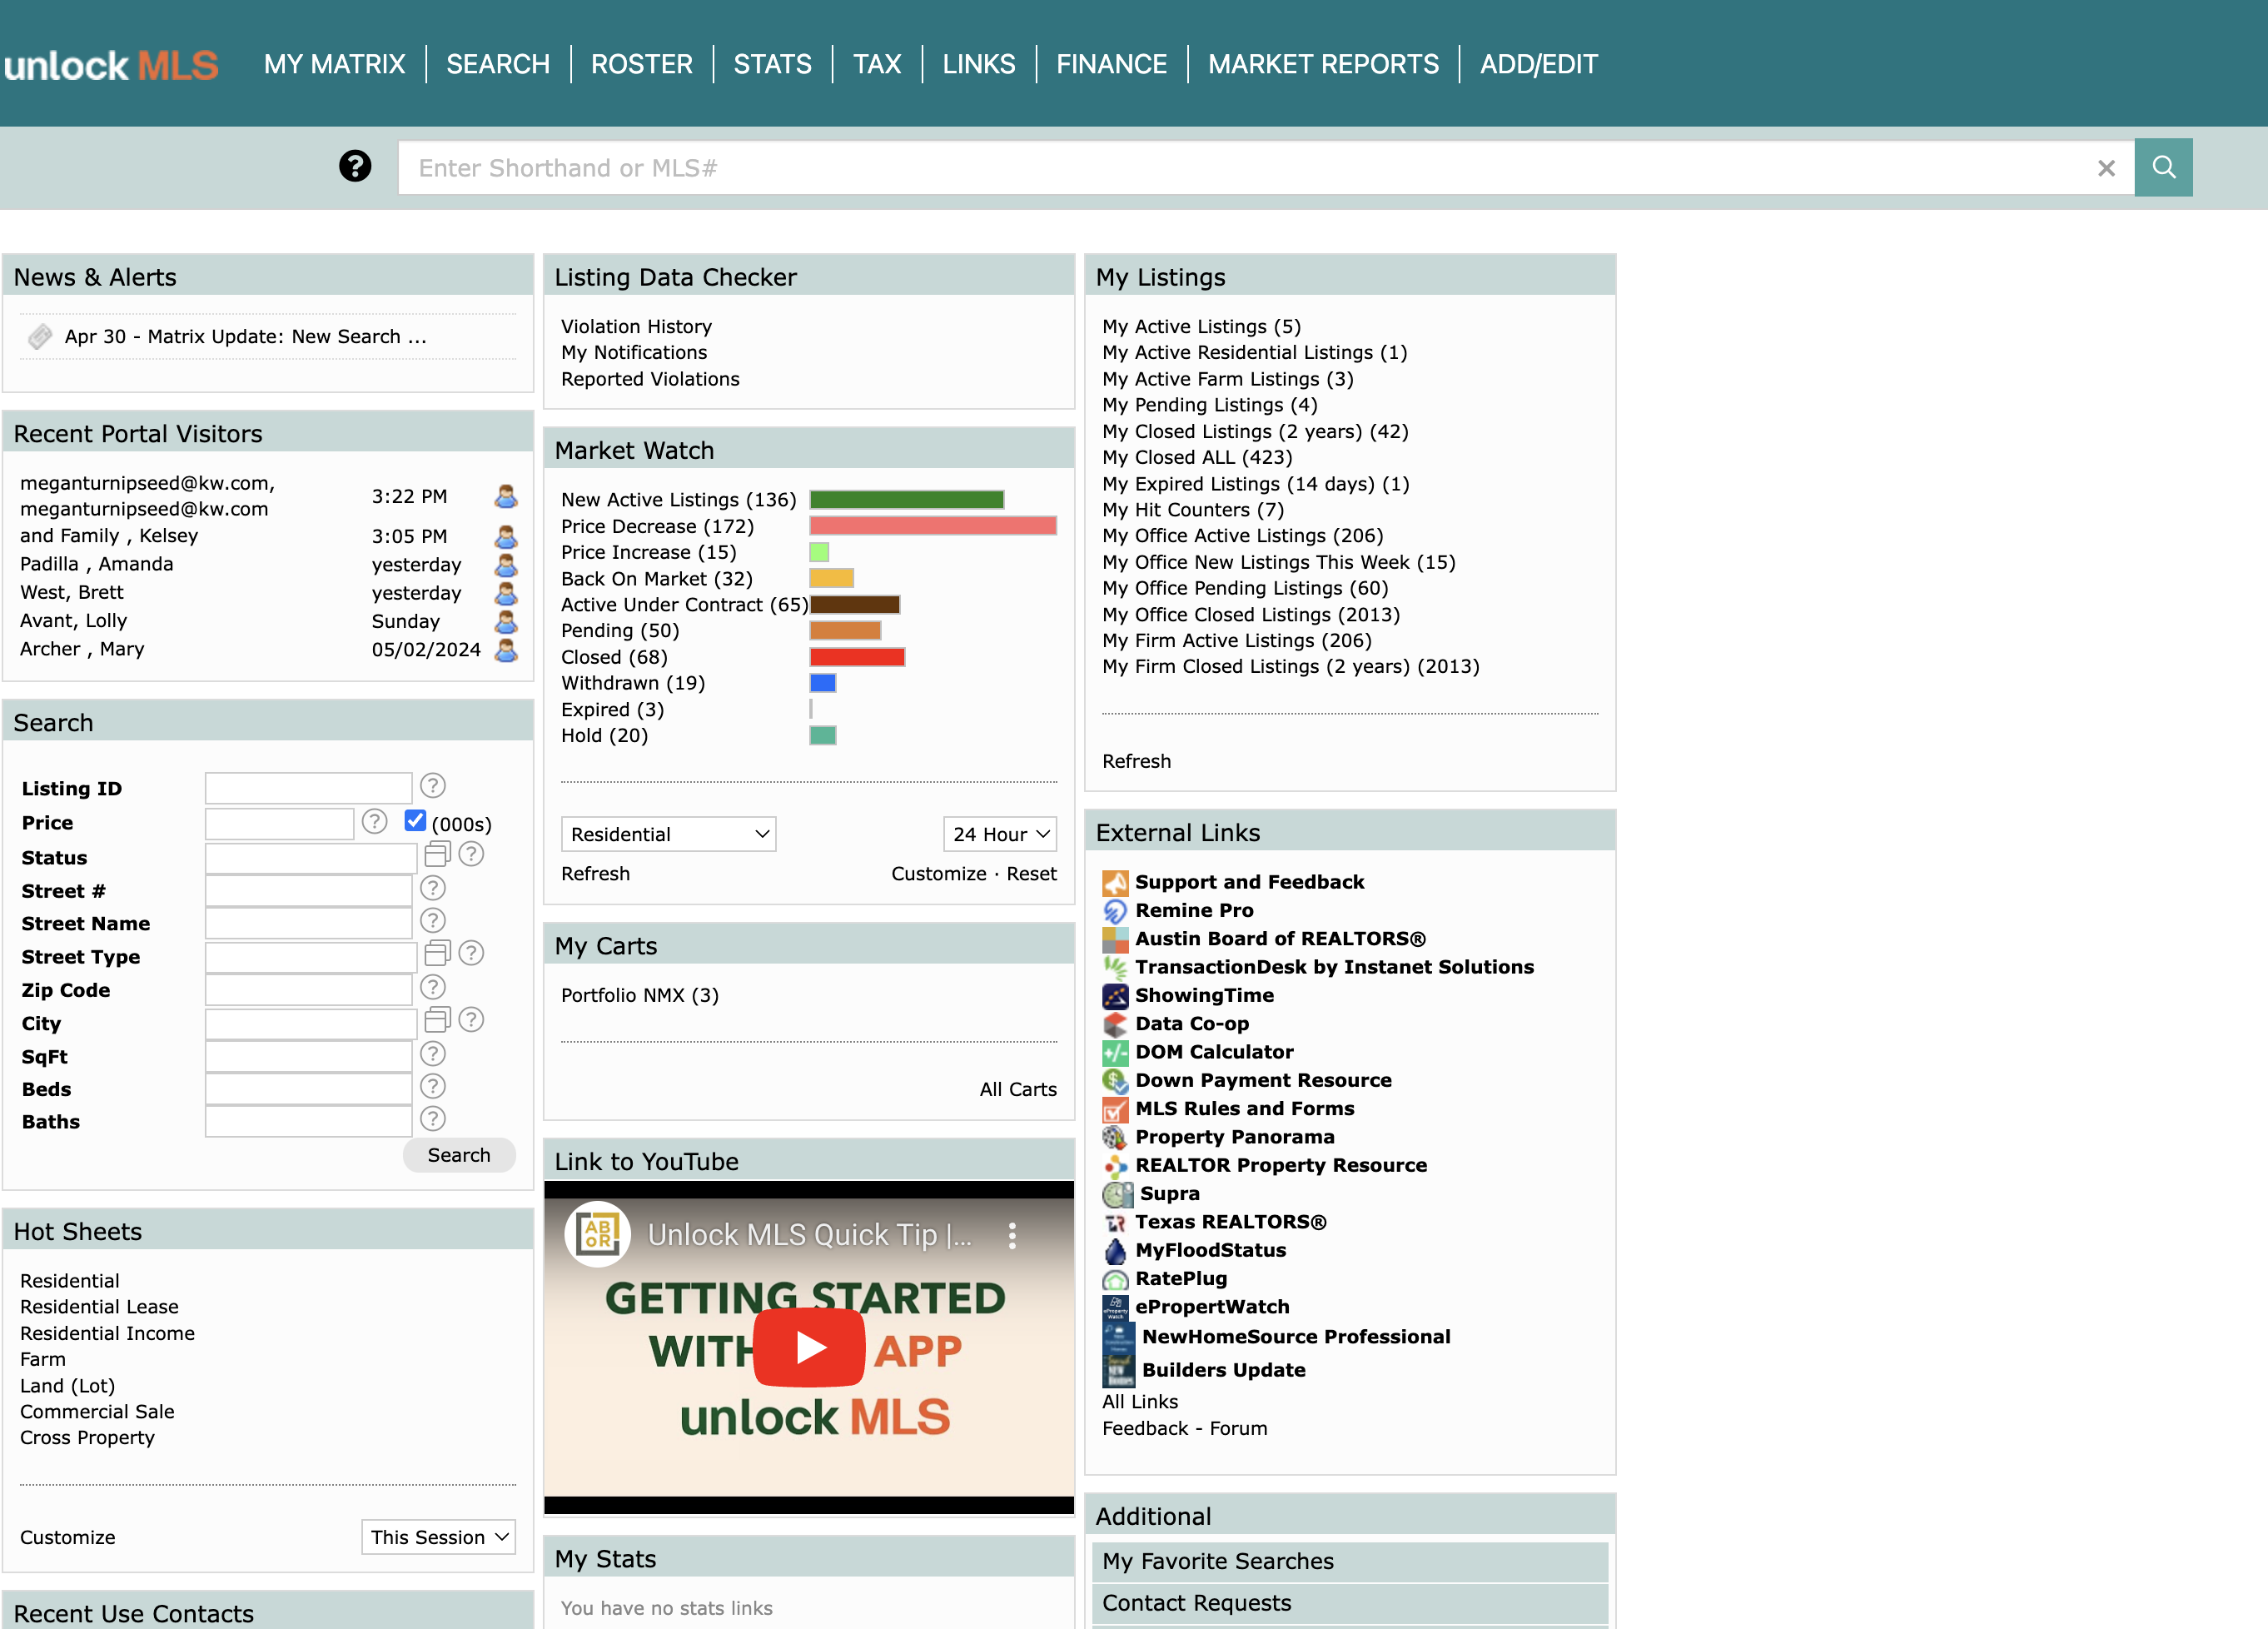
Task: Open My Active Listings (5) link
Action: [1201, 326]
